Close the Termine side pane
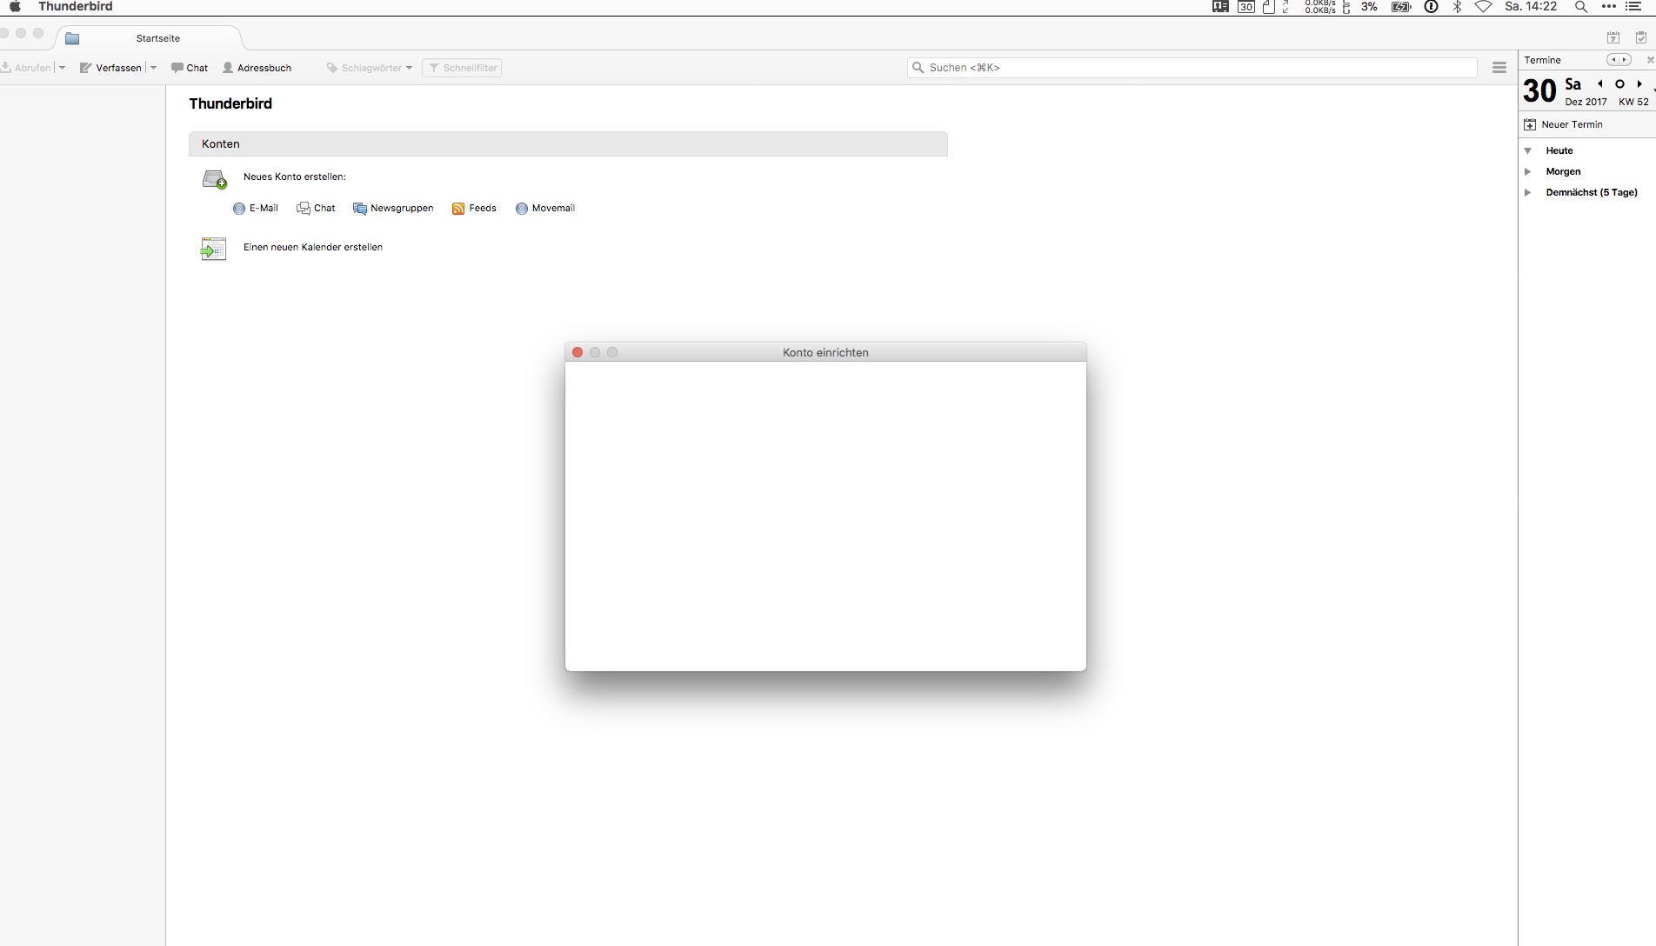Image resolution: width=1656 pixels, height=946 pixels. coord(1650,60)
